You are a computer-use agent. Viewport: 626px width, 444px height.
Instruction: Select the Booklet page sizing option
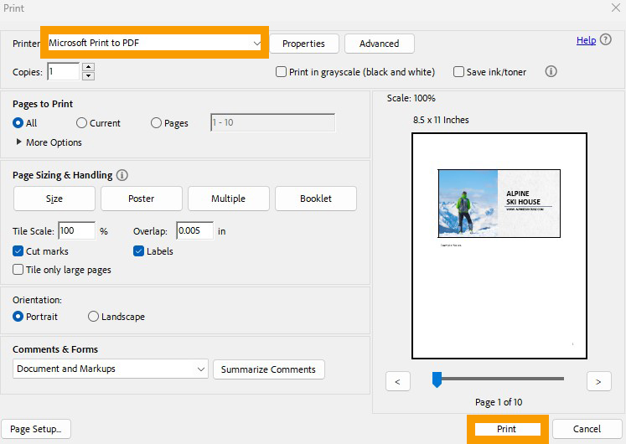316,199
